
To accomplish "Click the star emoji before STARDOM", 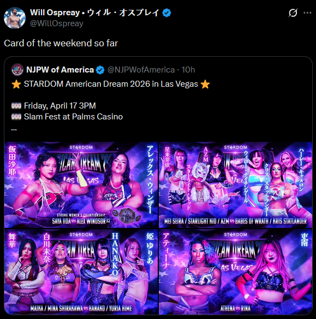I will point(16,84).
